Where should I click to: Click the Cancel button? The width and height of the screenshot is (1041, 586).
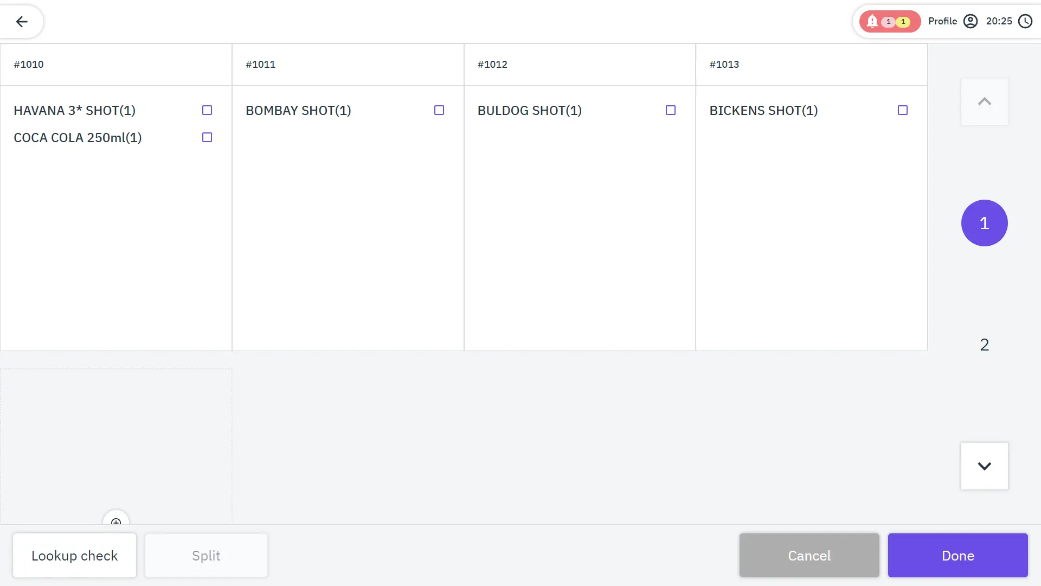809,555
